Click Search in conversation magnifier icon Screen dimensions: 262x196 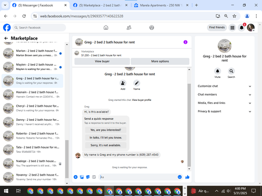231,71
